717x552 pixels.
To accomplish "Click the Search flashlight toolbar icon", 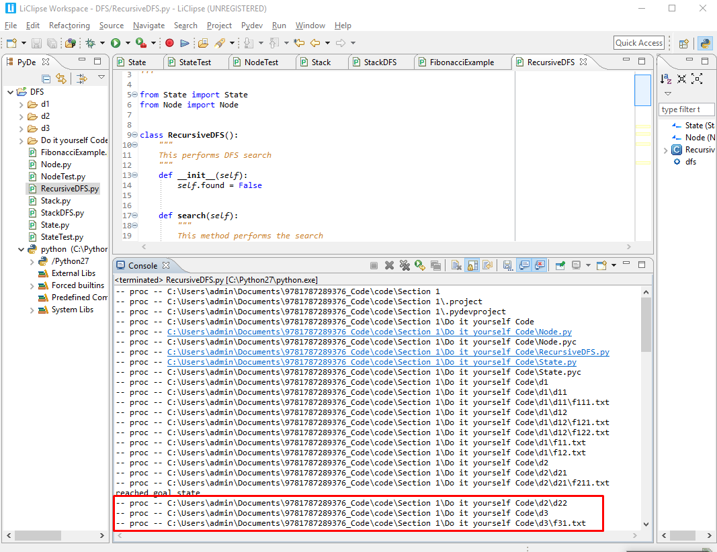I will [220, 43].
